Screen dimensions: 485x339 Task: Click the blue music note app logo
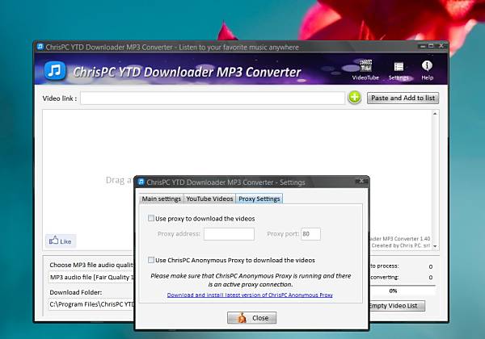(55, 70)
